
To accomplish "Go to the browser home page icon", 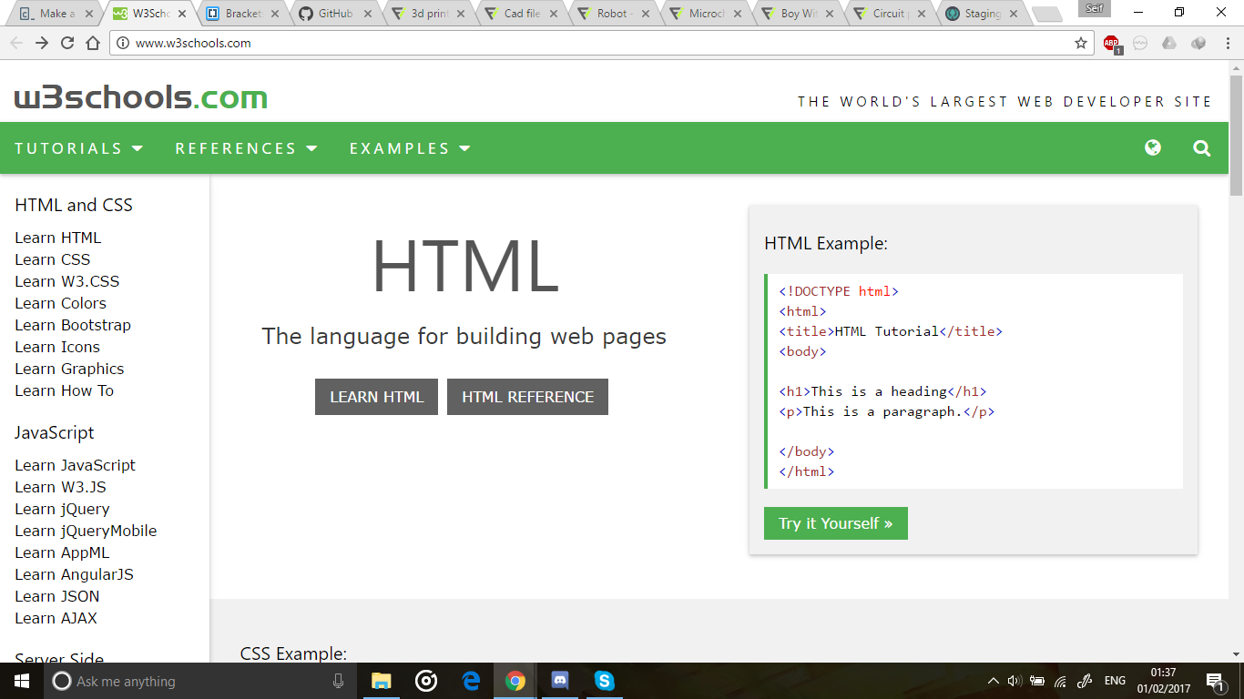I will point(93,43).
